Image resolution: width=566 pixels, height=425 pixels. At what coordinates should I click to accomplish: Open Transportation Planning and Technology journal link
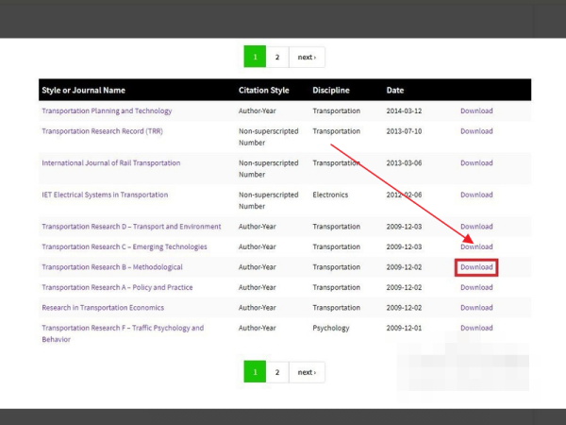[x=107, y=110]
